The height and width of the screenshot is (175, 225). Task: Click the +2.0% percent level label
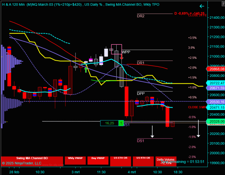(192, 67)
